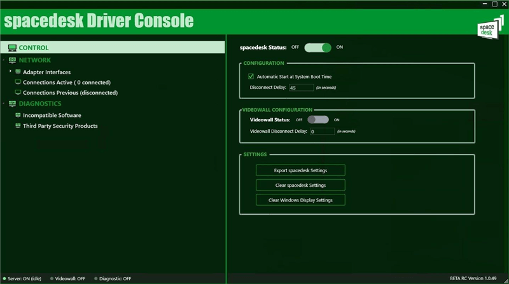
Task: Select Third Party Security Products item
Action: [x=60, y=126]
